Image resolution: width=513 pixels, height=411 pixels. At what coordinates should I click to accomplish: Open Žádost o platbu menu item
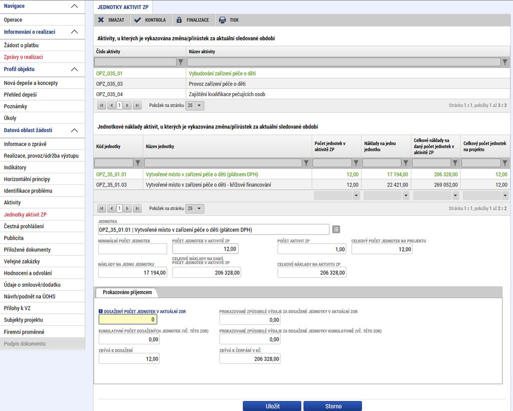42,45
